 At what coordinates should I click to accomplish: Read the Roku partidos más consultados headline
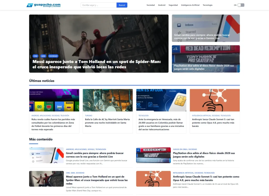tap(53, 124)
